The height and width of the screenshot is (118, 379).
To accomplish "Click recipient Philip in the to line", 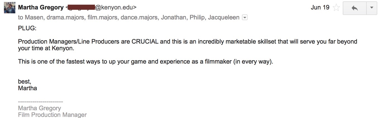I will coord(197,17).
